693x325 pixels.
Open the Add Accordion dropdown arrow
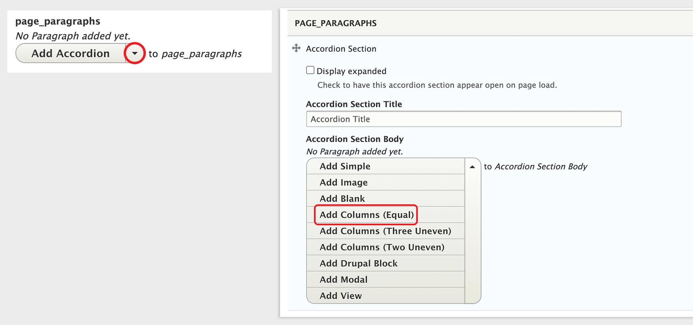click(x=135, y=53)
